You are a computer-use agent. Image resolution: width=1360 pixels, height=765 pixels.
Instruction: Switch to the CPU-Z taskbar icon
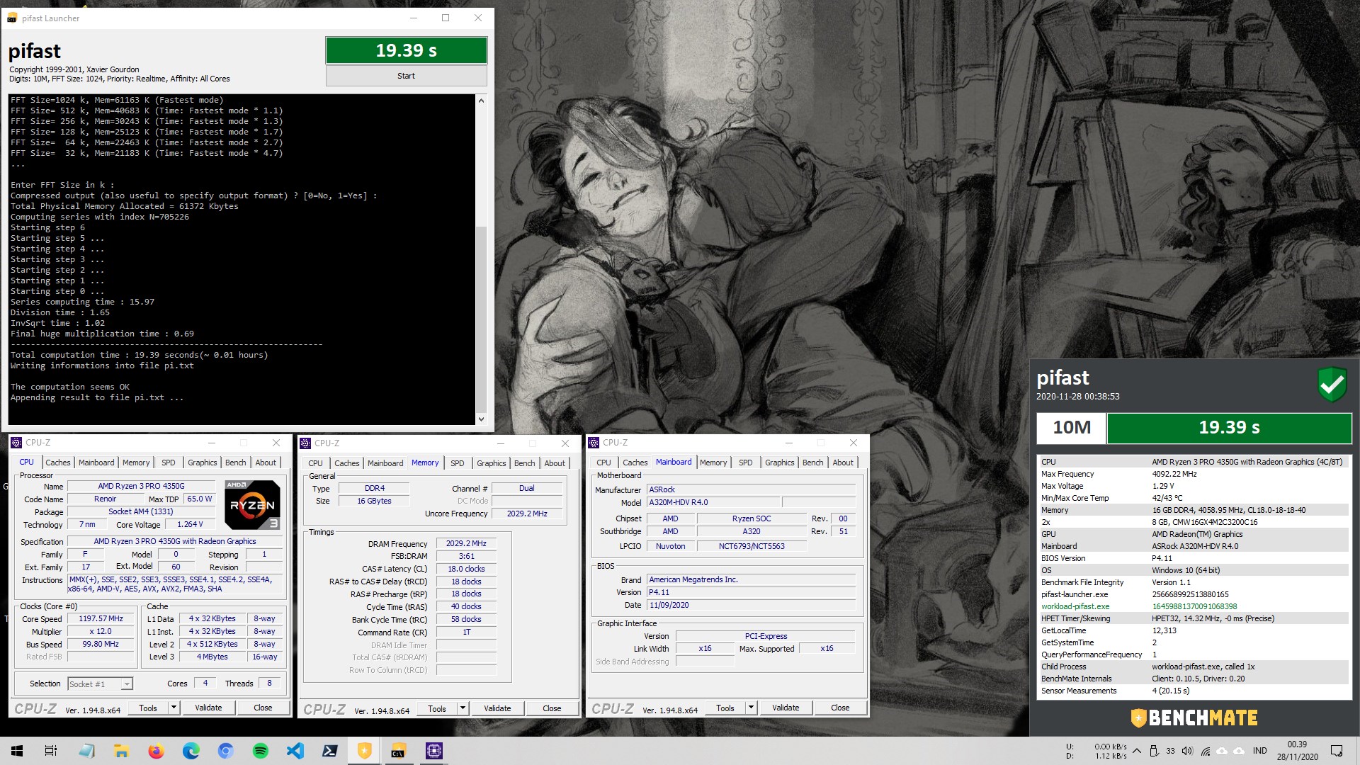[433, 751]
